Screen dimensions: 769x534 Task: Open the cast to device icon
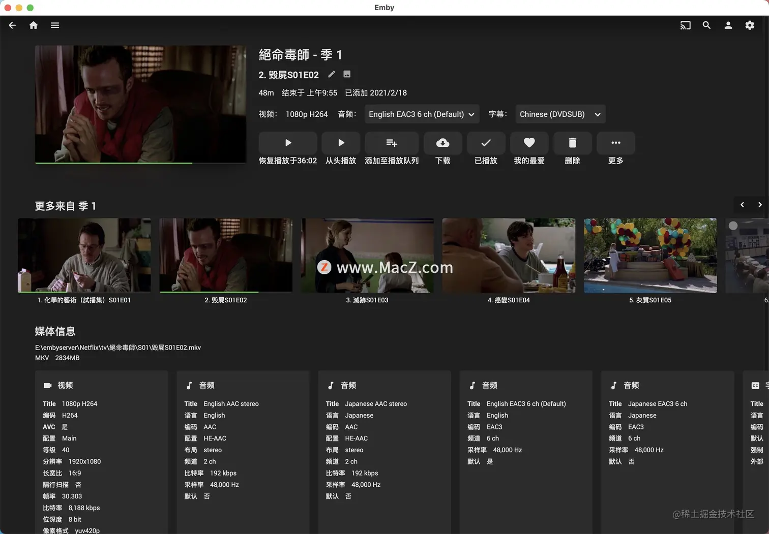685,25
